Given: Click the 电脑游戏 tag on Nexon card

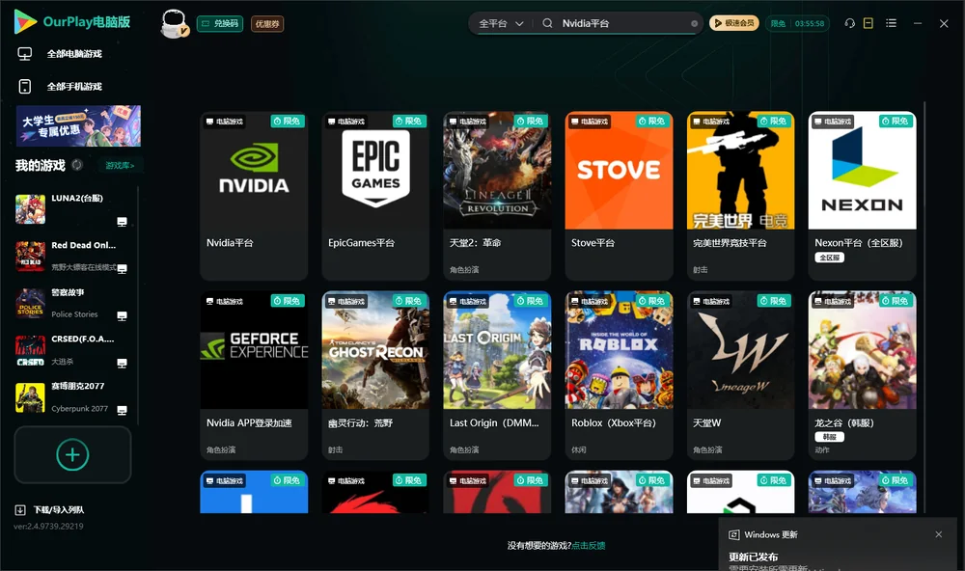Looking at the screenshot, I should (x=833, y=122).
